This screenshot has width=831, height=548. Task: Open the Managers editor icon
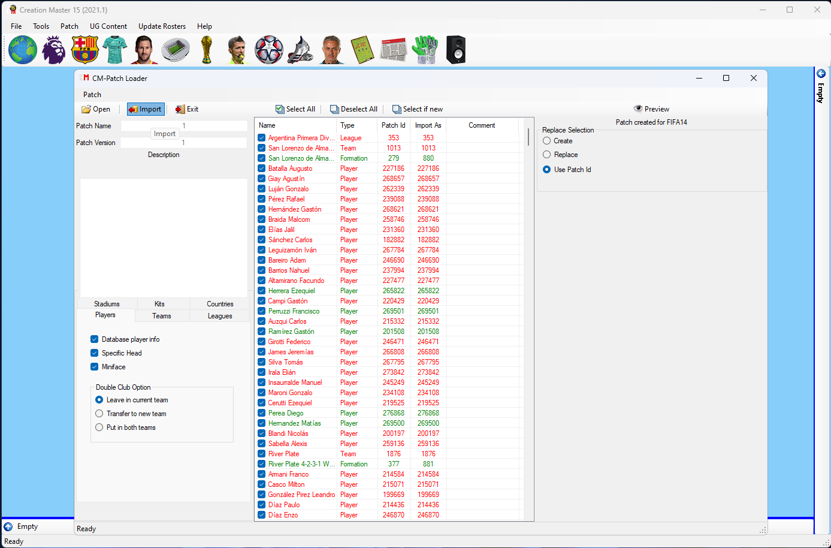click(x=331, y=50)
